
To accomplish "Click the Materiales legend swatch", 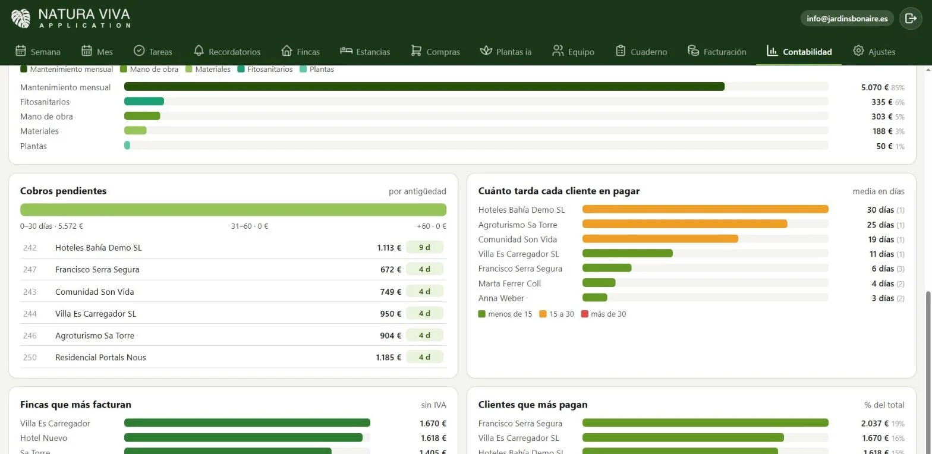I will (x=189, y=69).
